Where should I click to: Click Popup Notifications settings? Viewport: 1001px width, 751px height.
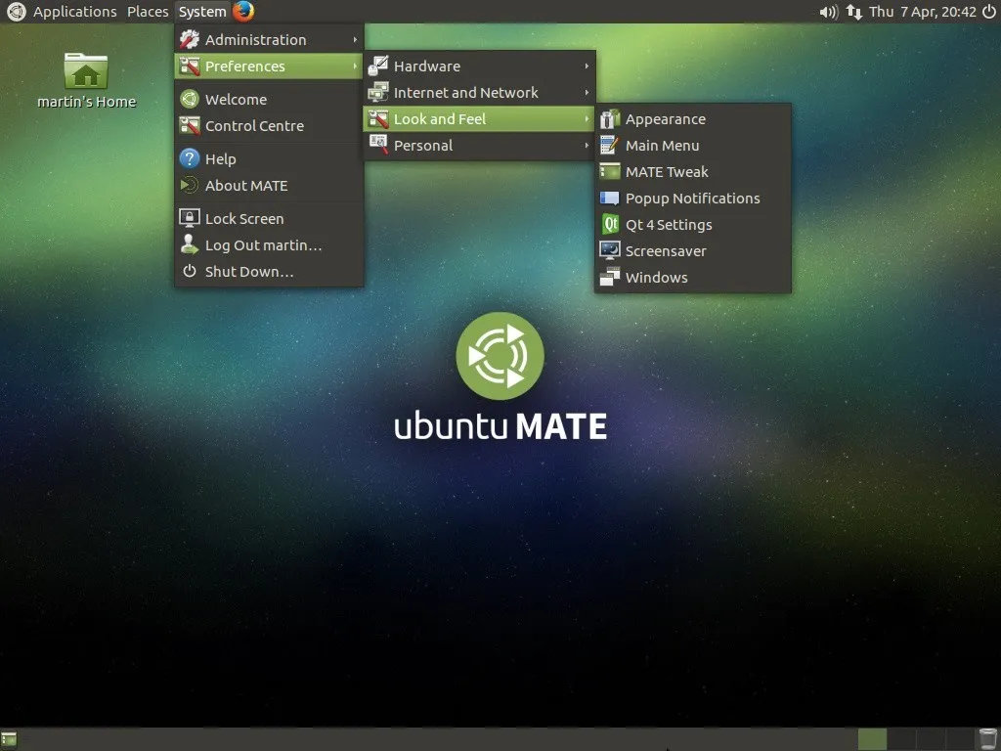coord(691,198)
